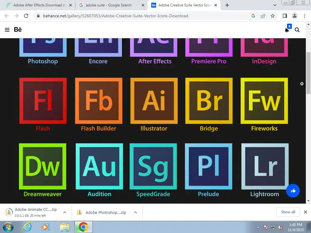The image size is (311, 233).
Task: Click the share page icon
Action: tap(263, 16)
